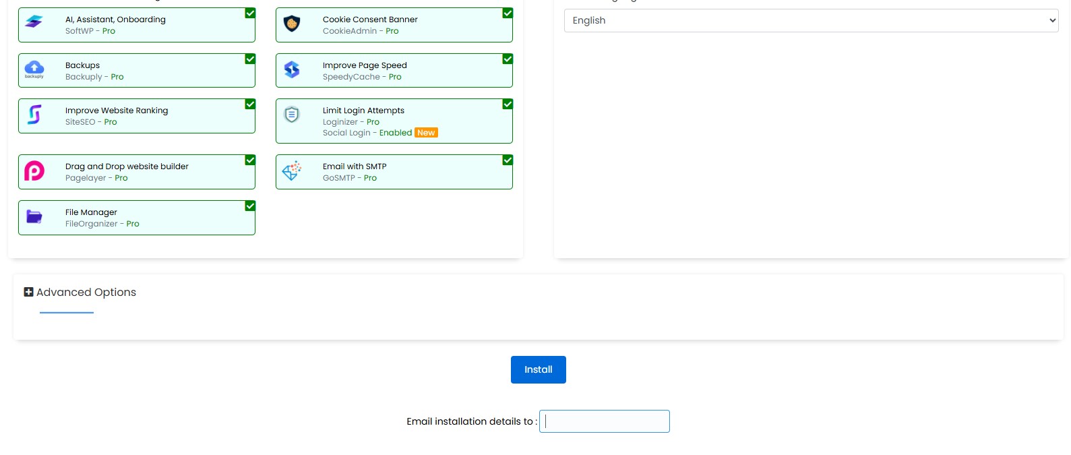Click the SiteSEO plugin icon

click(34, 115)
